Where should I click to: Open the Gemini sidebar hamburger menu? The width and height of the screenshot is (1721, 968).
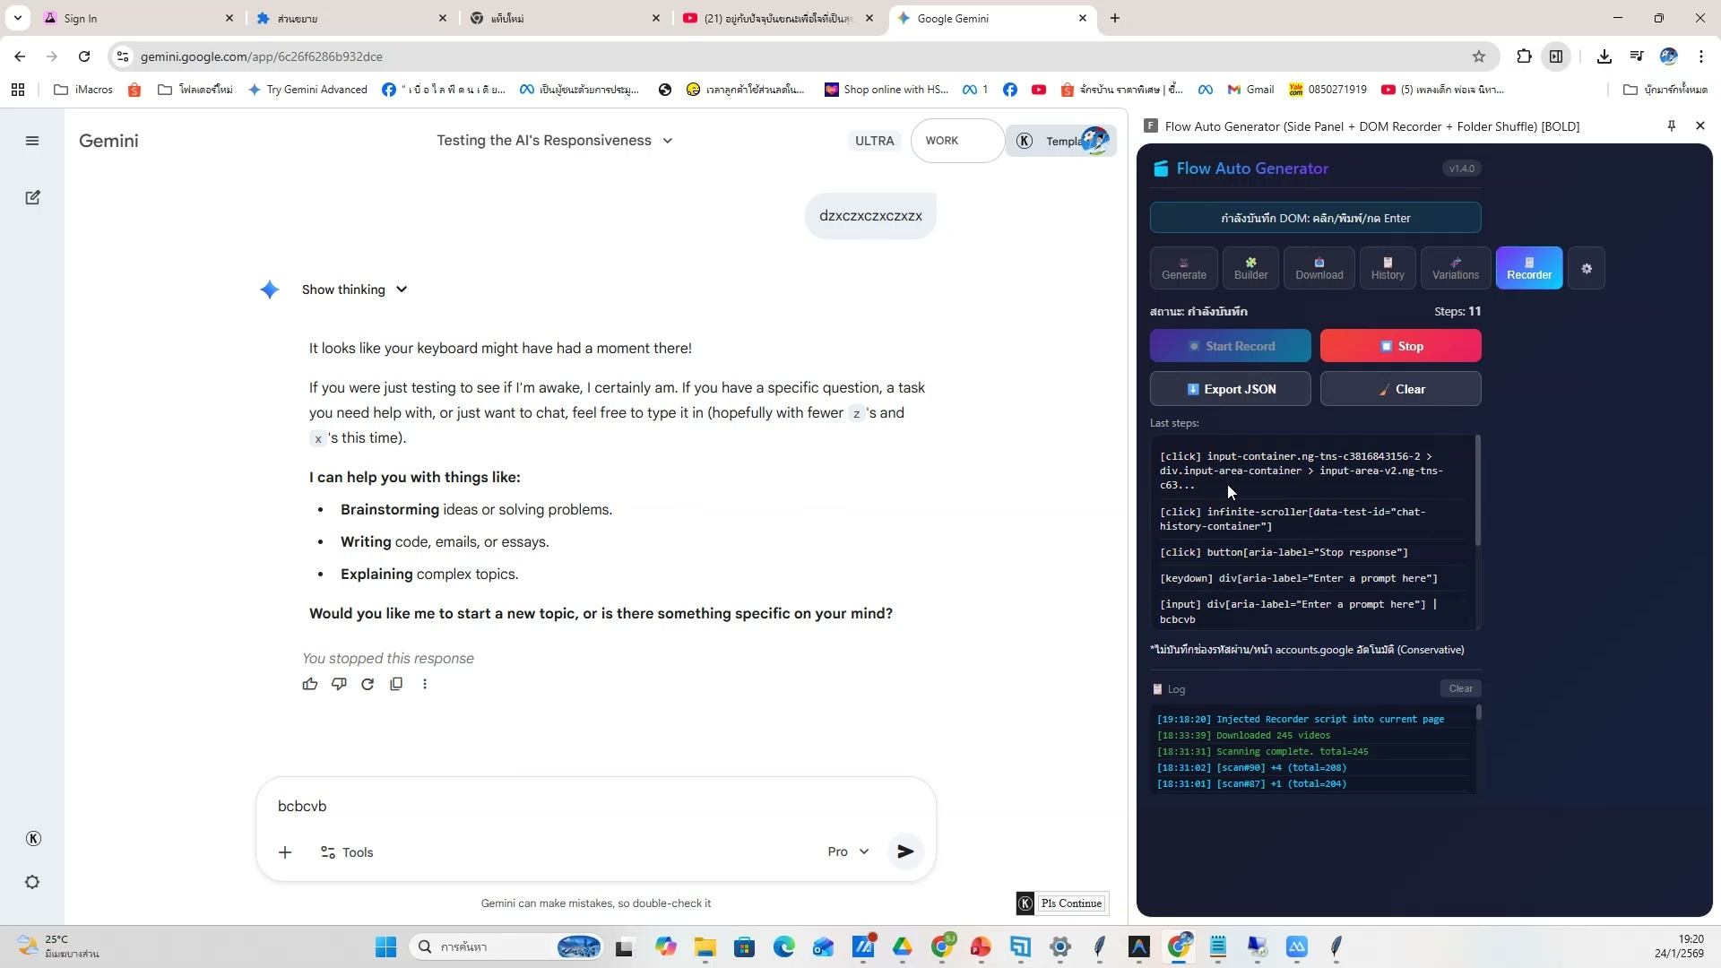(32, 141)
